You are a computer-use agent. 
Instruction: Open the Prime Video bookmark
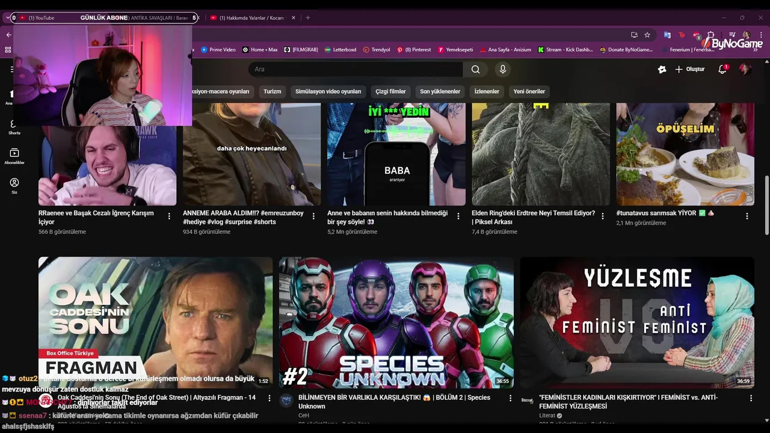(218, 50)
